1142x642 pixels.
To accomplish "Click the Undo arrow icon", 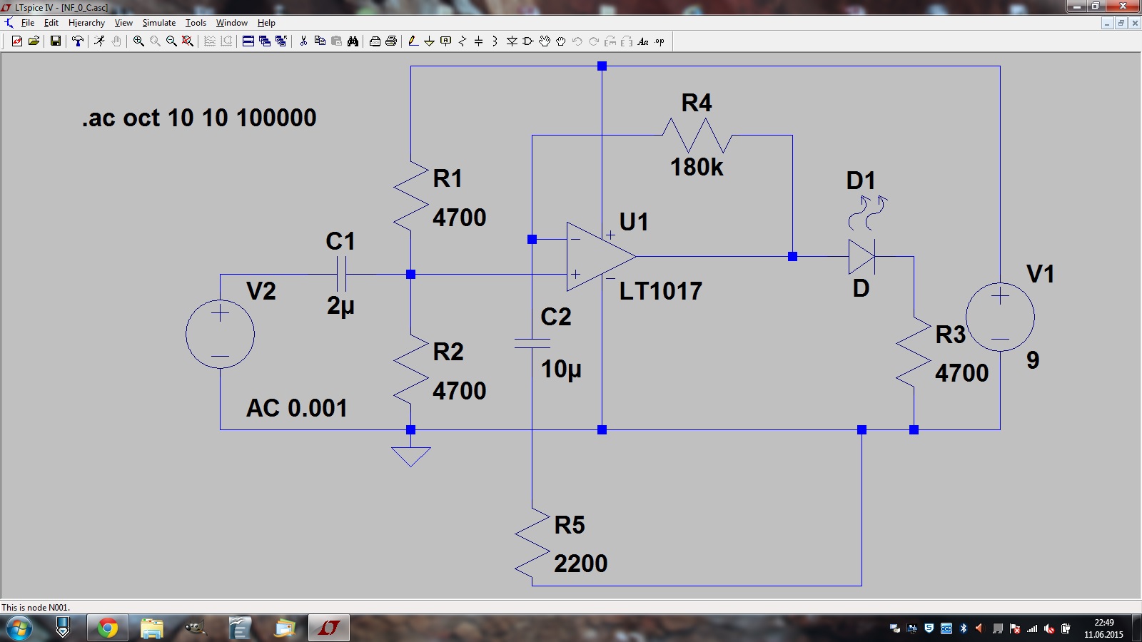I will [x=577, y=41].
